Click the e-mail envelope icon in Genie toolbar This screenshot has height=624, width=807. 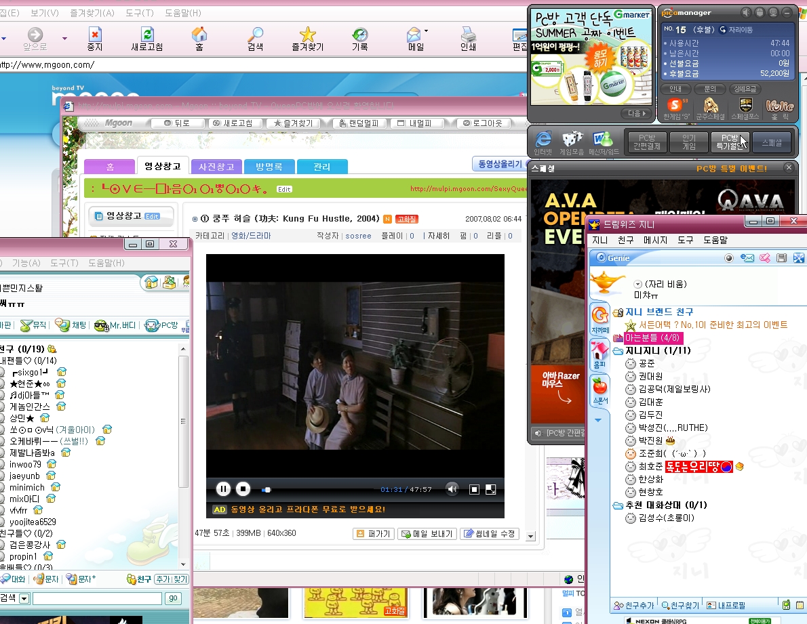[x=747, y=258]
